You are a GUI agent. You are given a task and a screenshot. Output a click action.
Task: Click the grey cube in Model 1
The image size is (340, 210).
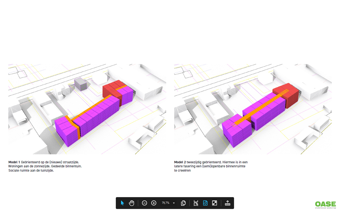80,84
